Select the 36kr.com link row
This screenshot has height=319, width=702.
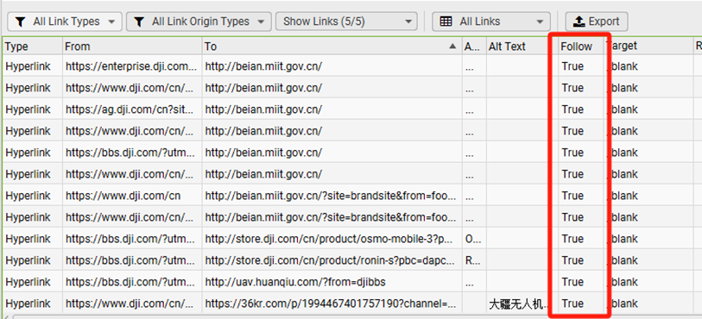(352, 303)
